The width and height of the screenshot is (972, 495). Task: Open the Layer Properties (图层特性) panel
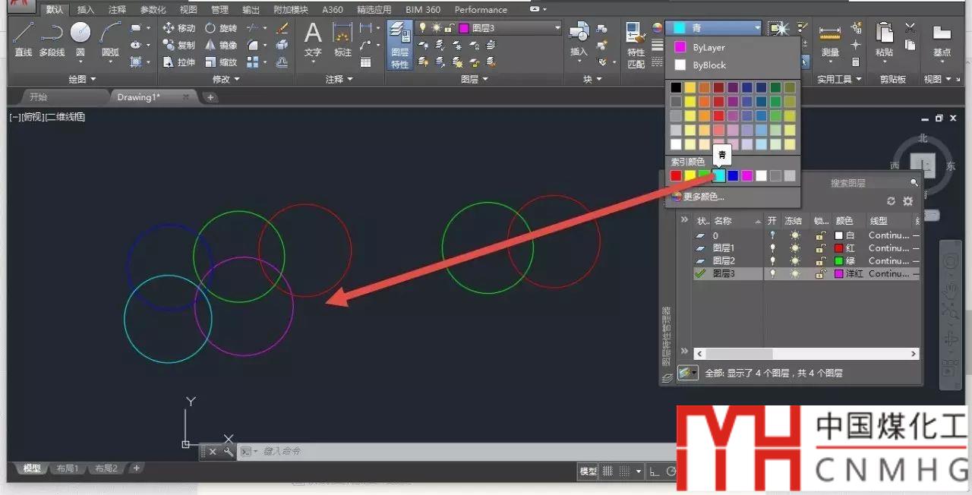coord(399,46)
